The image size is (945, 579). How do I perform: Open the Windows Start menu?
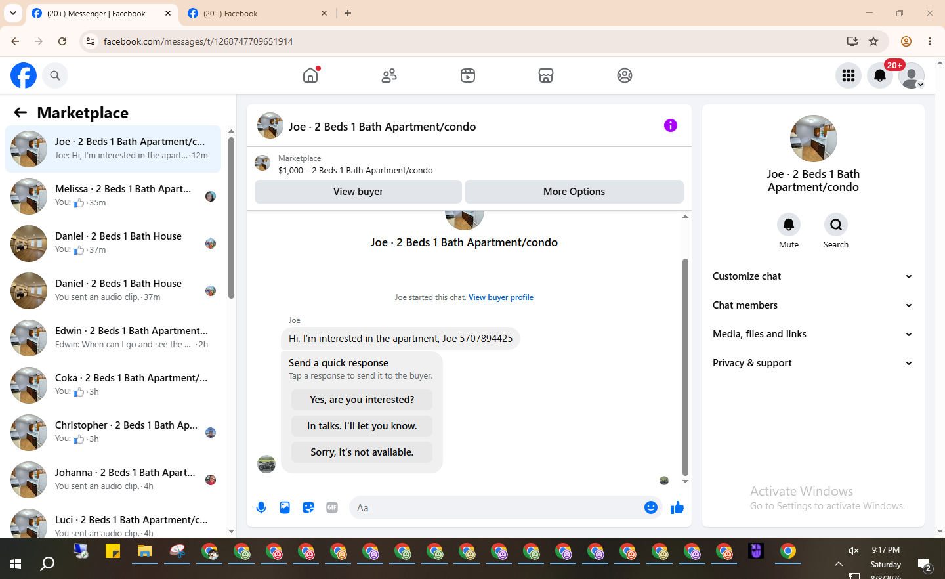coord(16,563)
